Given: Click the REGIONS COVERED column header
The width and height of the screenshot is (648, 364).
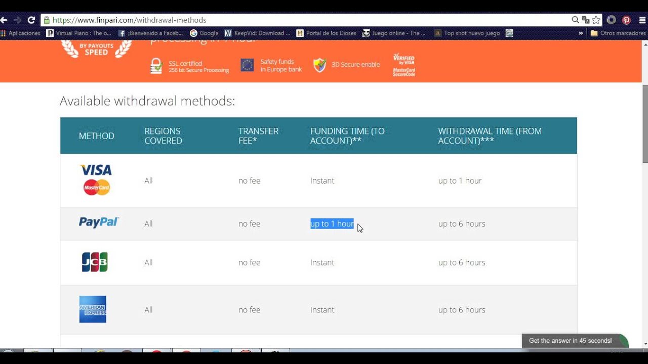Looking at the screenshot, I should [x=163, y=135].
